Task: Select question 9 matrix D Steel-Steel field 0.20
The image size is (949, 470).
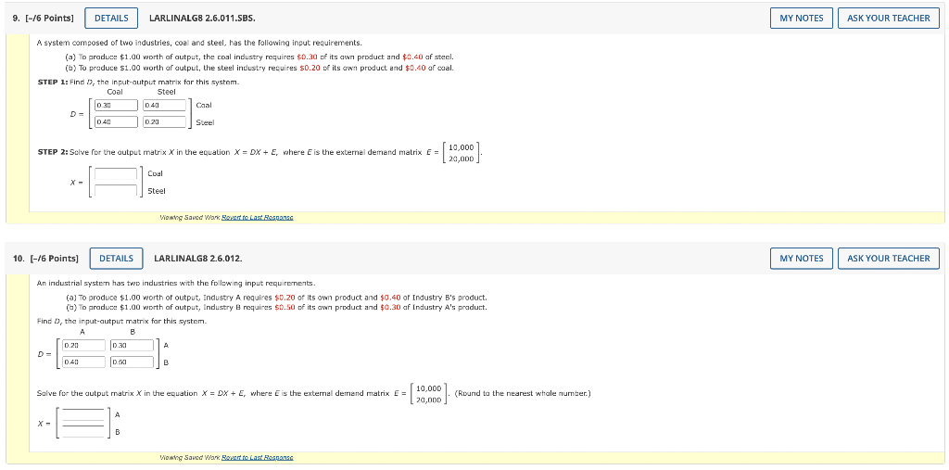Action: tap(165, 121)
